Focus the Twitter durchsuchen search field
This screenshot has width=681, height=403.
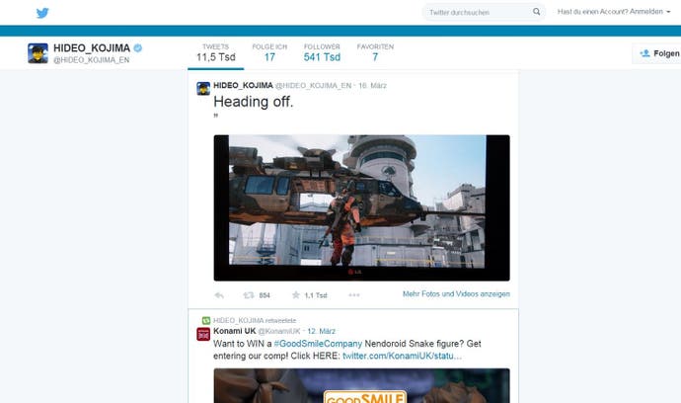484,12
